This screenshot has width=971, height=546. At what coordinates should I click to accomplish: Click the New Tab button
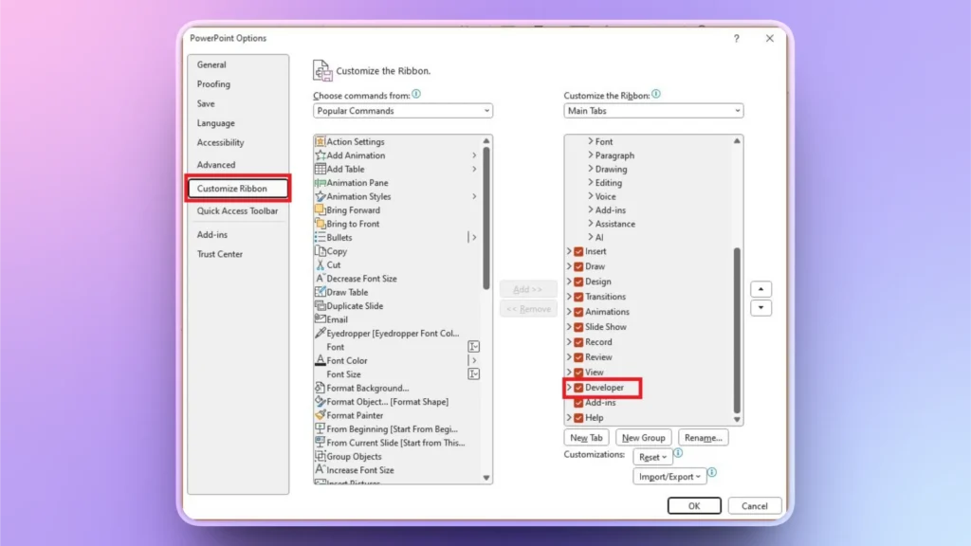[586, 437]
